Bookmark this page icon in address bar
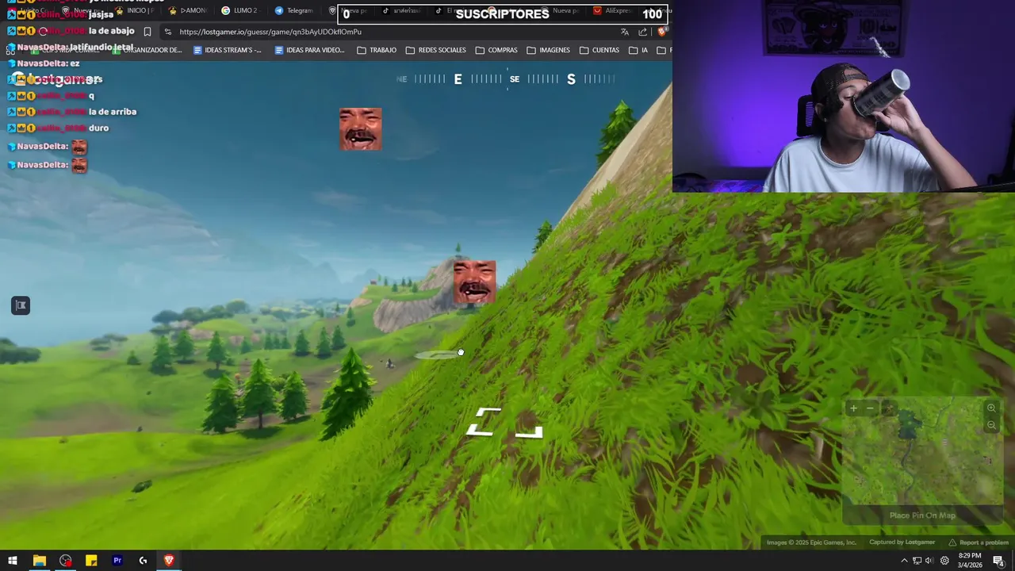The image size is (1015, 571). point(147,32)
